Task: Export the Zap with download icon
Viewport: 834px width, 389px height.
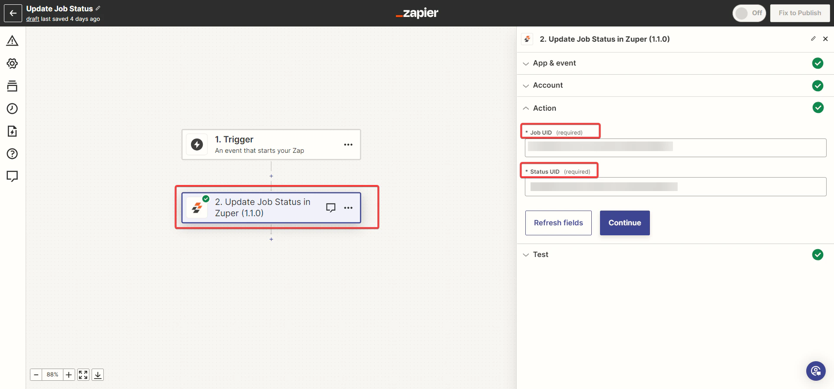Action: [x=98, y=375]
